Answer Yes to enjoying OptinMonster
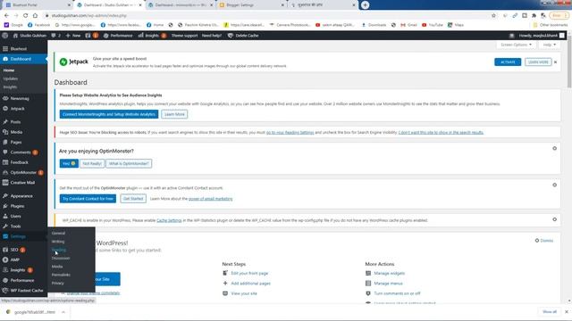This screenshot has height=321, width=572. 69,163
